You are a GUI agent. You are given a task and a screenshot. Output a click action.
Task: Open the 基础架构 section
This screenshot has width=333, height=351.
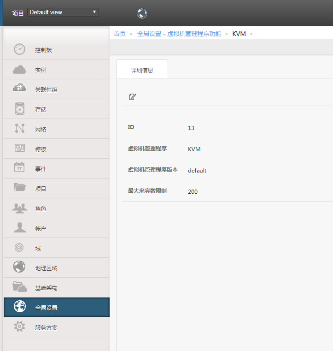[x=57, y=288]
